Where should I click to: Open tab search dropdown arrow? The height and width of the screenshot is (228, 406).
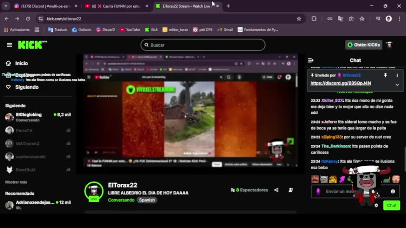pos(6,6)
